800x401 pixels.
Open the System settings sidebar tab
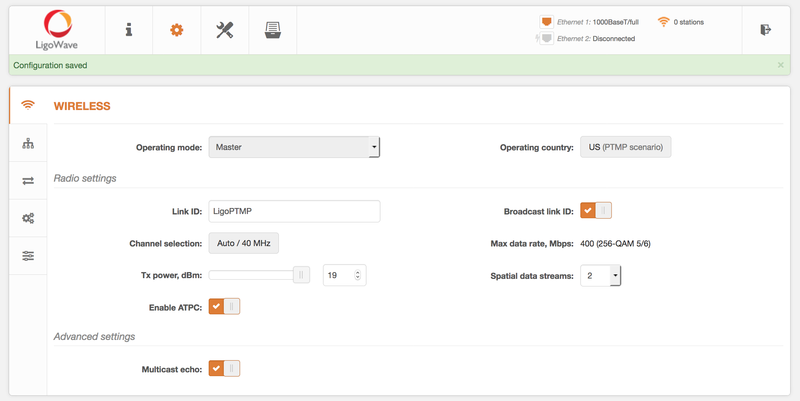pos(28,256)
